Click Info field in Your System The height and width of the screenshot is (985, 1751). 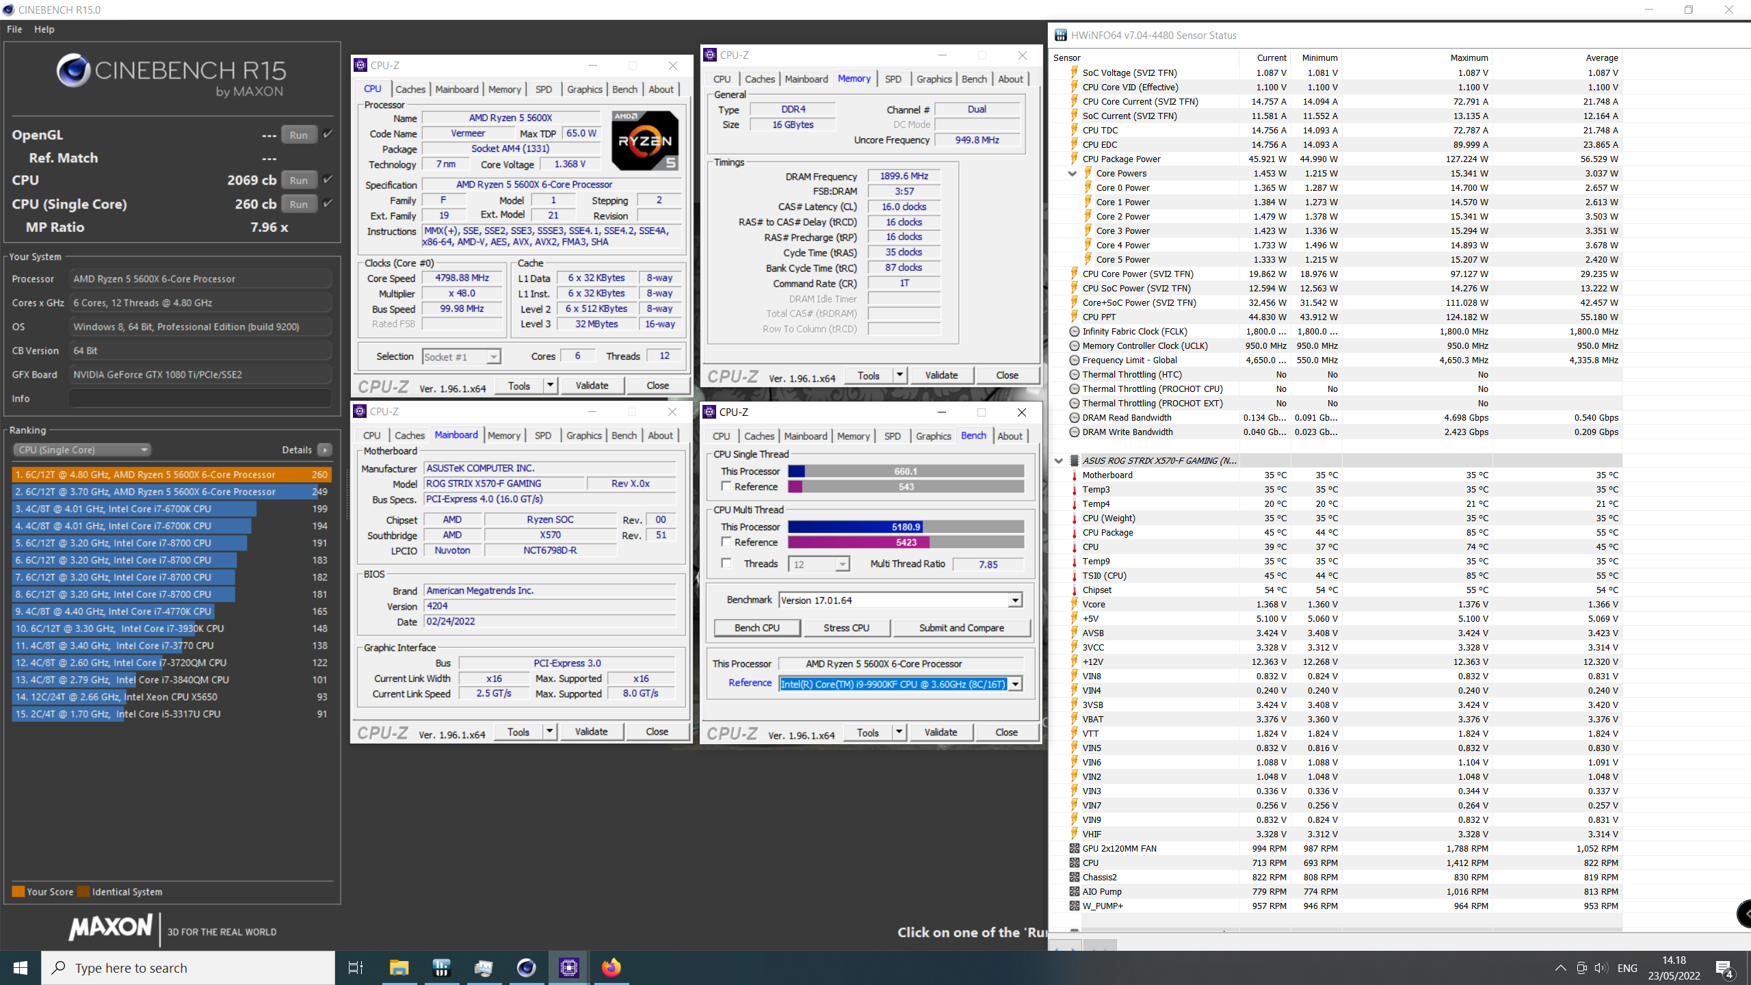pos(200,399)
